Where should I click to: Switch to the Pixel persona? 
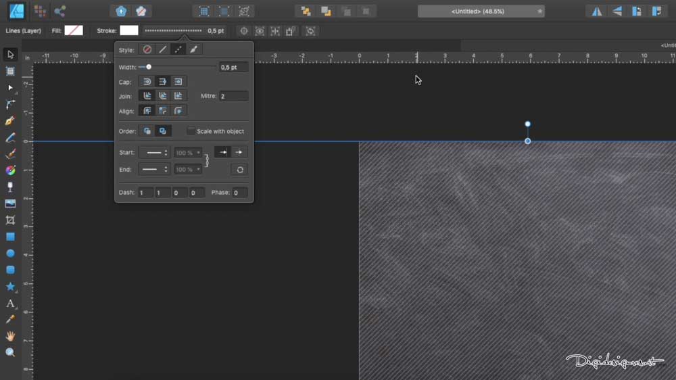[x=40, y=11]
